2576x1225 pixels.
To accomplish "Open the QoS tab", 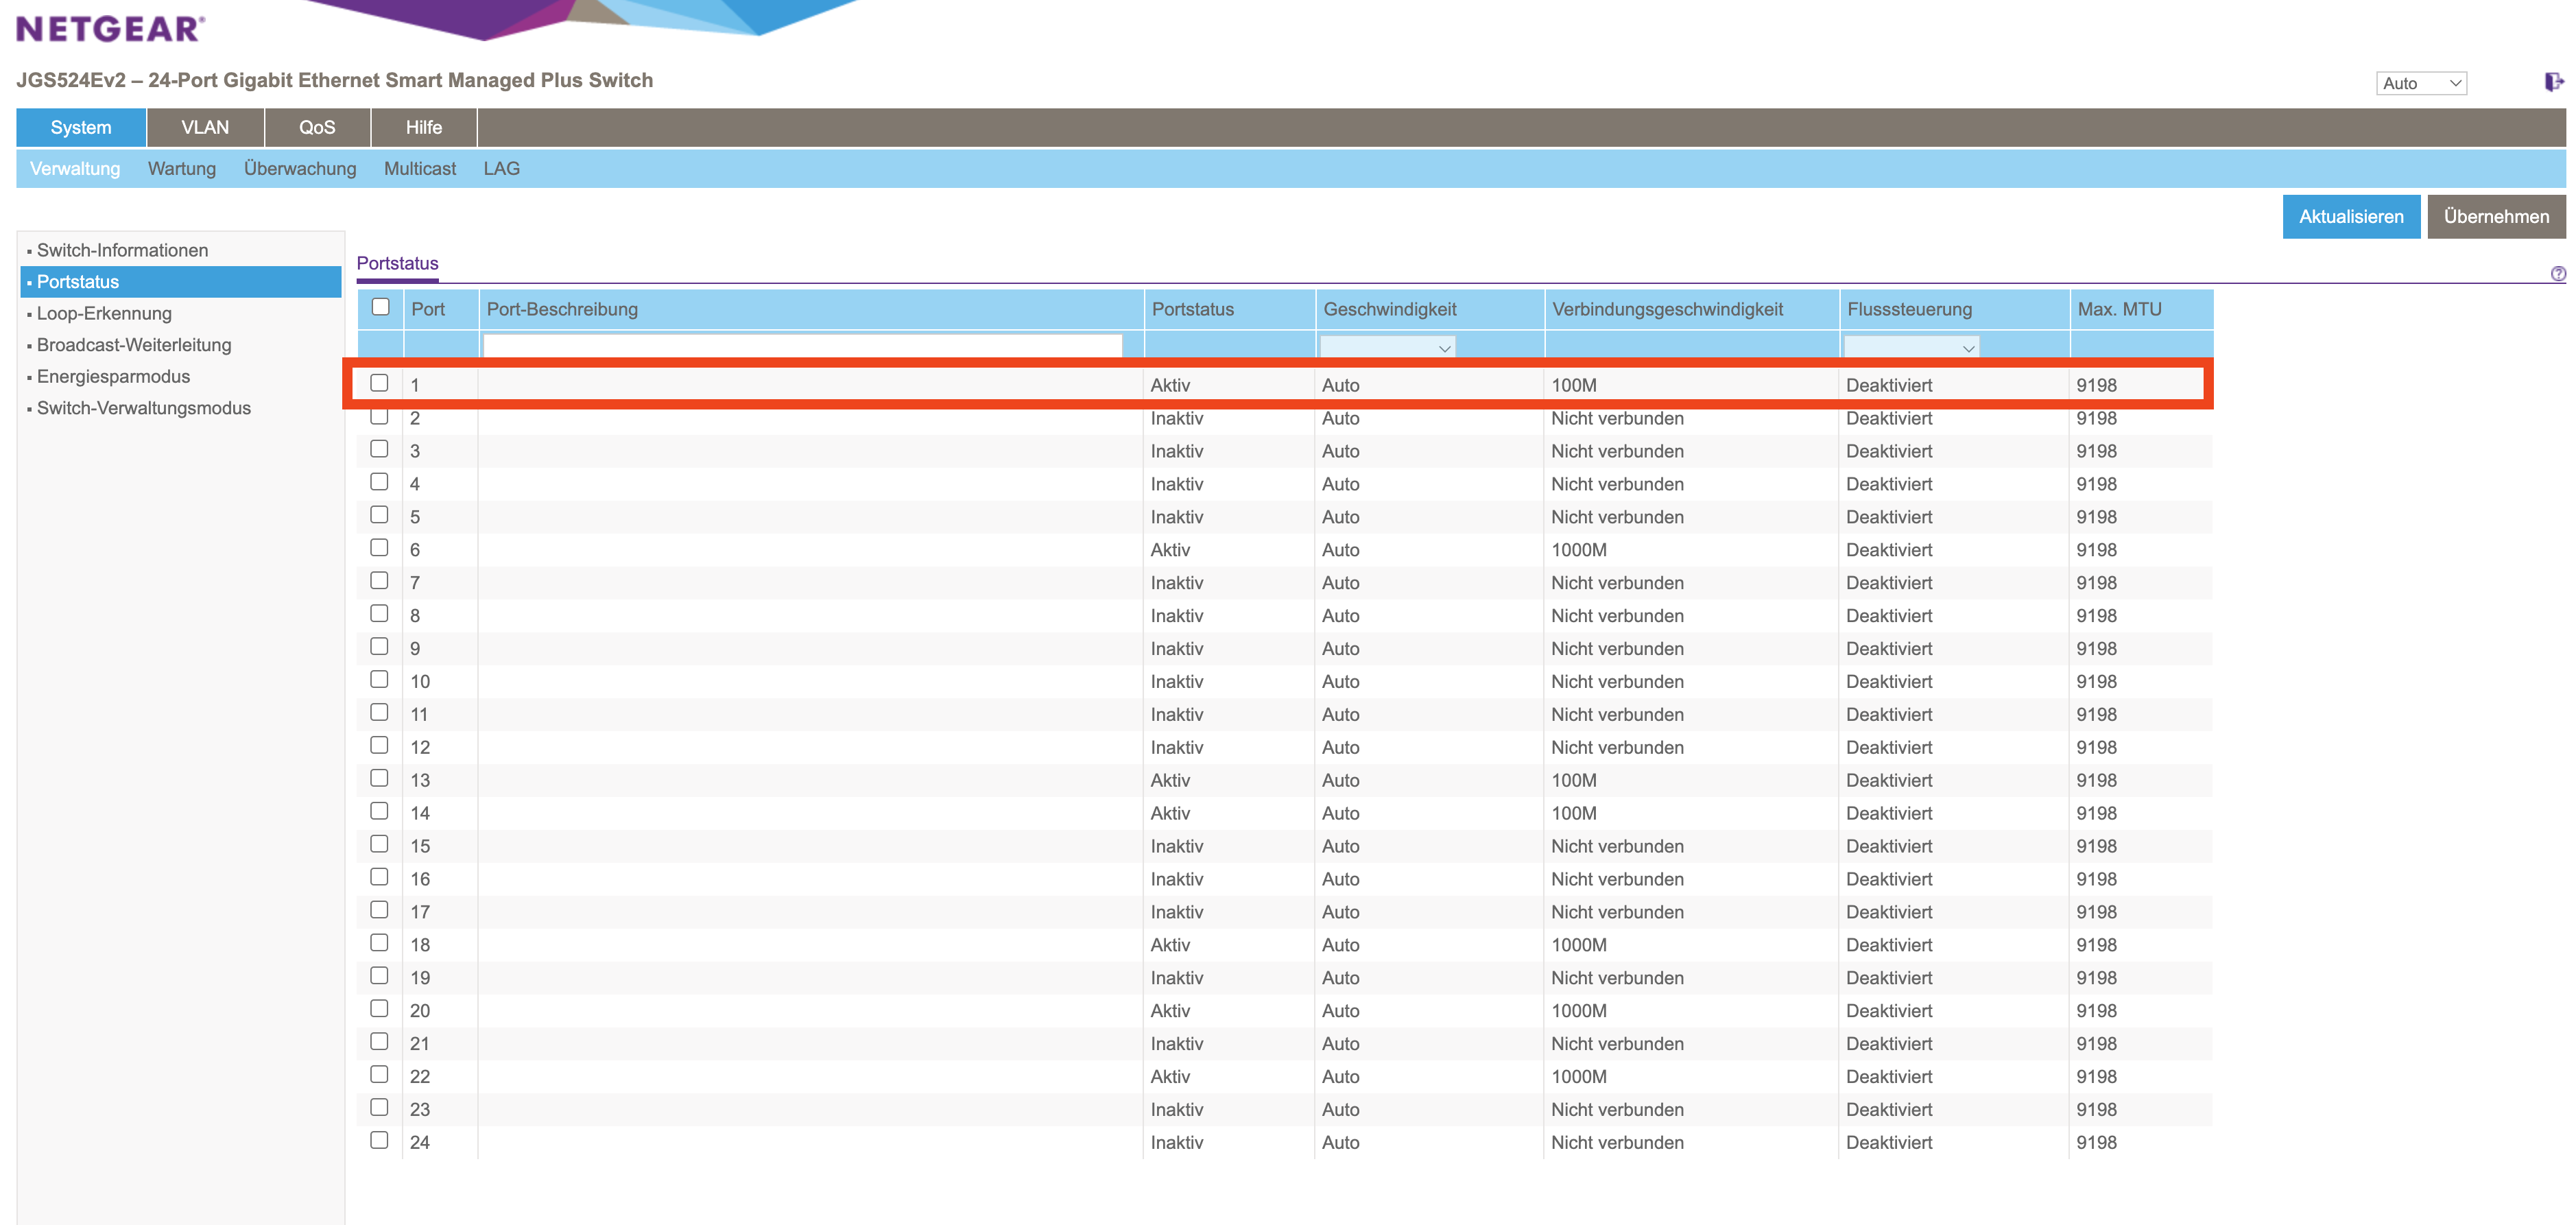I will pyautogui.click(x=317, y=127).
